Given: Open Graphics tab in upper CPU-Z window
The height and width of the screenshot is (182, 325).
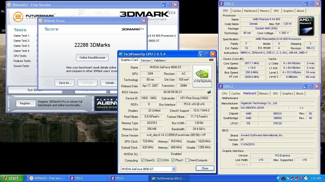Looking at the screenshot, I should (x=288, y=11).
